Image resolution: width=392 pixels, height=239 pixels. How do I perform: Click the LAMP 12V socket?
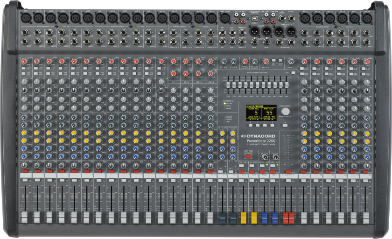click(x=225, y=18)
